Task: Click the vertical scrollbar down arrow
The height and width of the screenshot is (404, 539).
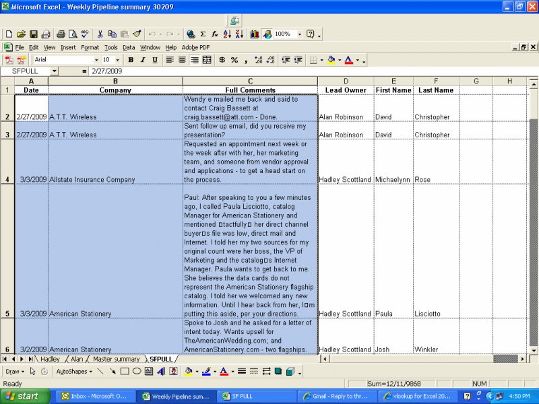Action: pos(534,350)
